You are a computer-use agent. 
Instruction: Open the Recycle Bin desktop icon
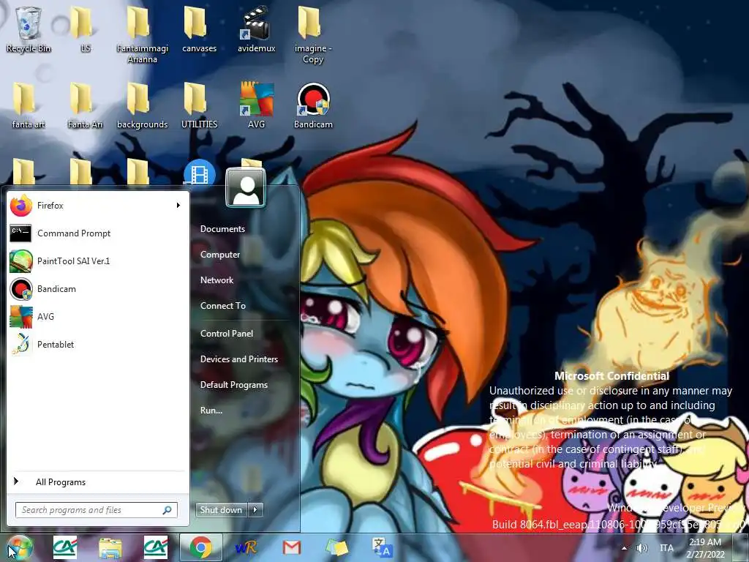tap(29, 29)
